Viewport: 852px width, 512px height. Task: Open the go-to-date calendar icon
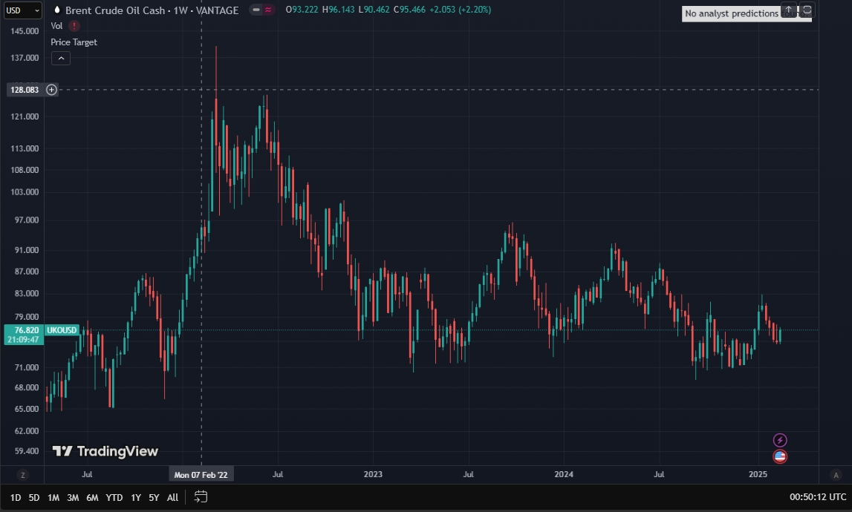coord(201,497)
